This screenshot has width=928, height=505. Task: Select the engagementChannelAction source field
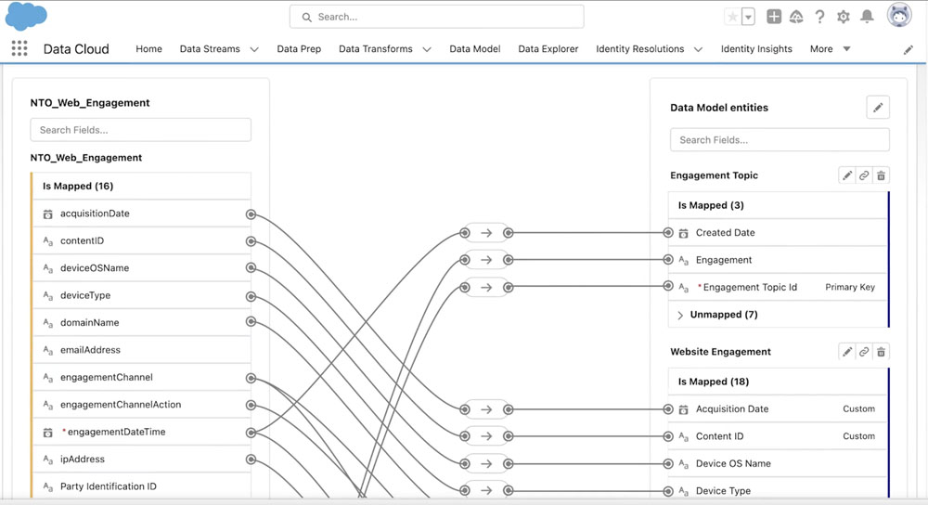(142, 405)
